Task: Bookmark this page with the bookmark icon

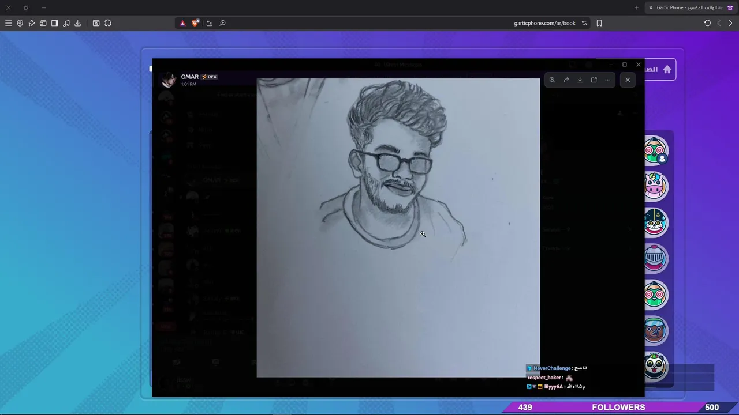Action: (599, 23)
